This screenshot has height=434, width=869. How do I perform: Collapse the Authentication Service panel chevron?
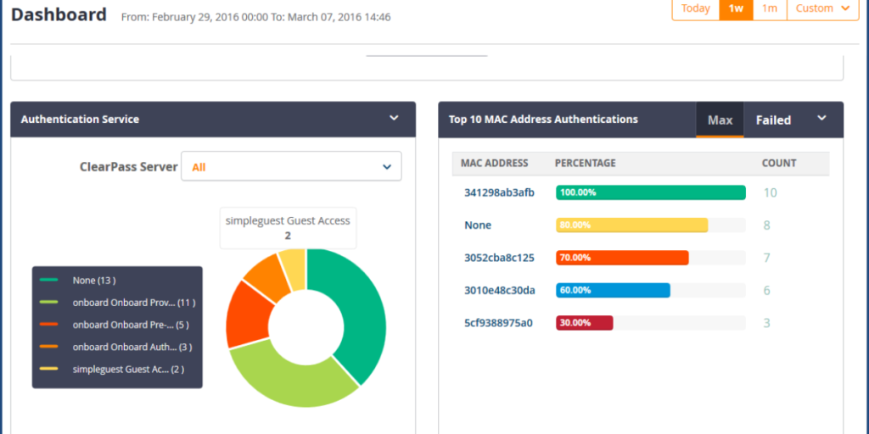click(394, 118)
